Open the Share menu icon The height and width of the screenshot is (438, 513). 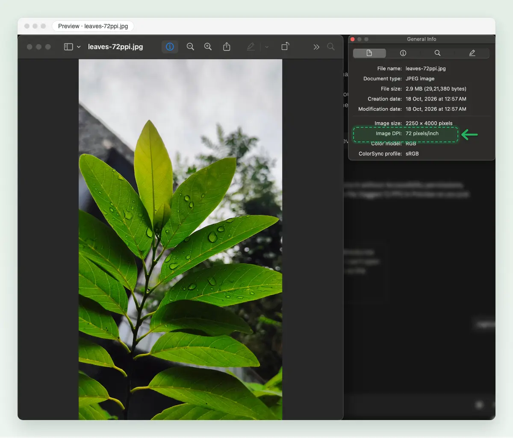coord(227,47)
